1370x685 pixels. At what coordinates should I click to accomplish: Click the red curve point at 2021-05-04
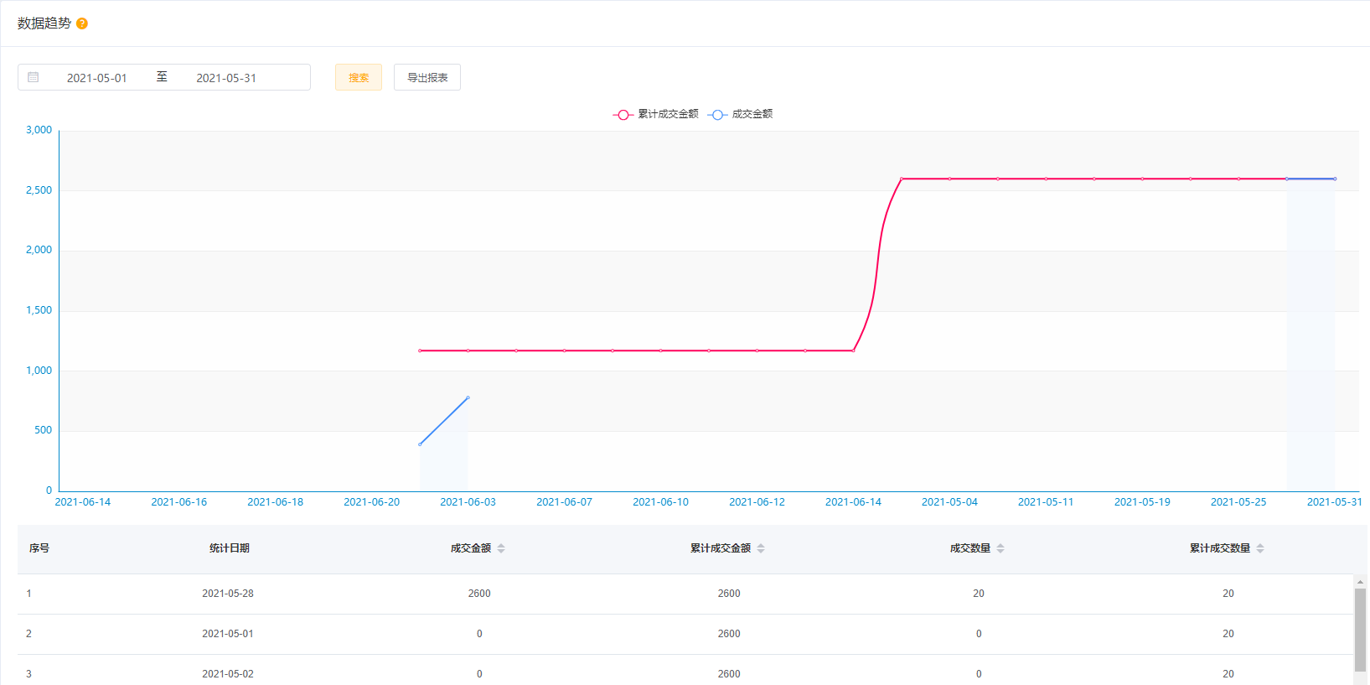pos(949,179)
